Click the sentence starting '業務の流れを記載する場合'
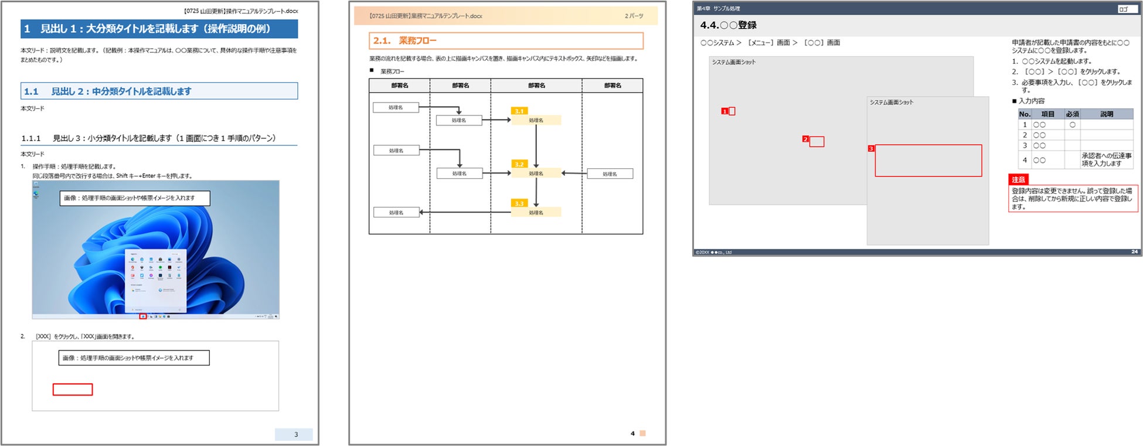The image size is (1143, 446). pos(504,59)
